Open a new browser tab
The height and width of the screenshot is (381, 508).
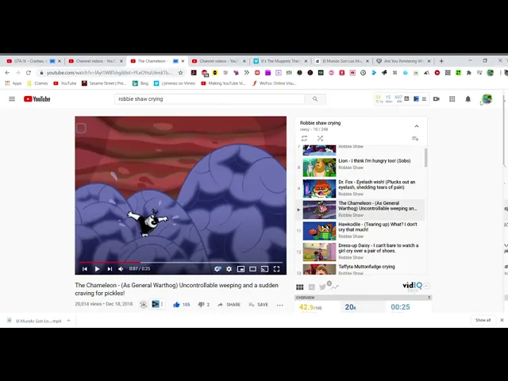pos(441,61)
